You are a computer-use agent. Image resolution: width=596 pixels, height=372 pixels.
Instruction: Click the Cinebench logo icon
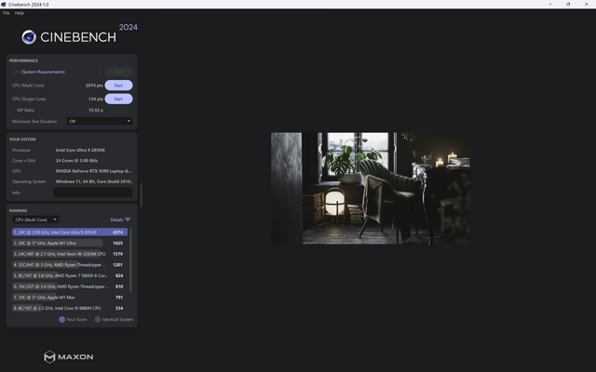tap(29, 37)
